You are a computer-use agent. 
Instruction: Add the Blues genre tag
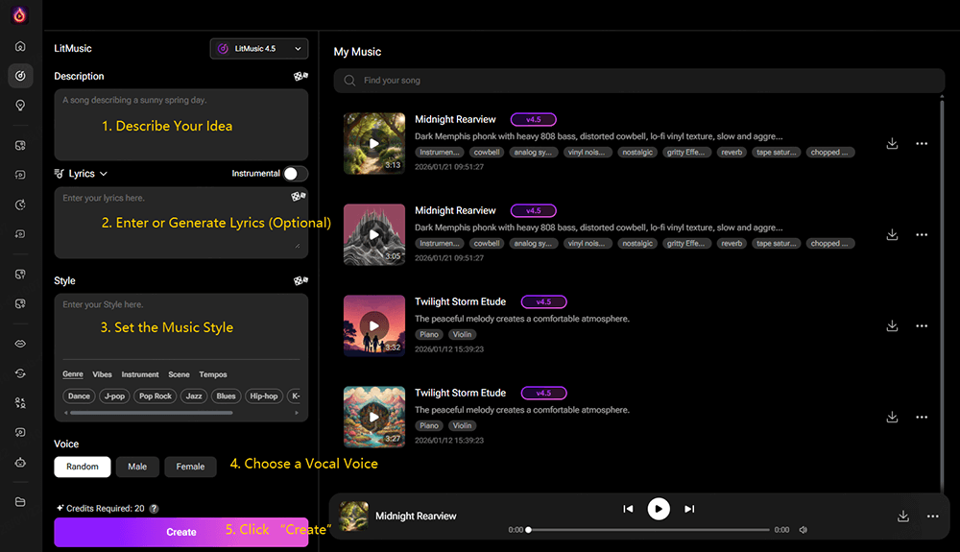point(226,396)
